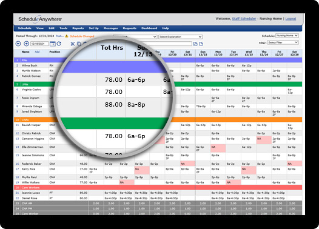The image size is (319, 229).
Task: Open the Select Explanation dropdown
Action: click(x=180, y=37)
